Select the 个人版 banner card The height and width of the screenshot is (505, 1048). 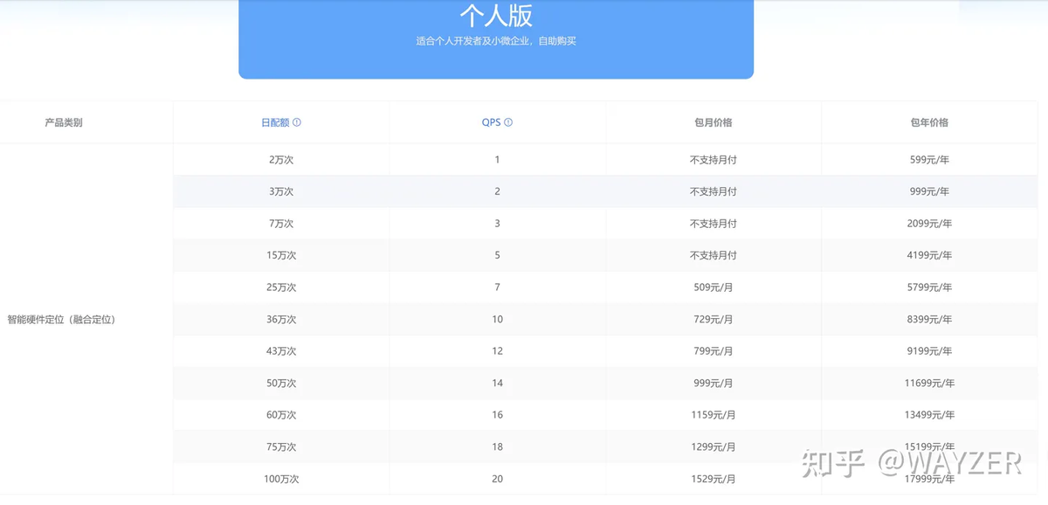495,39
